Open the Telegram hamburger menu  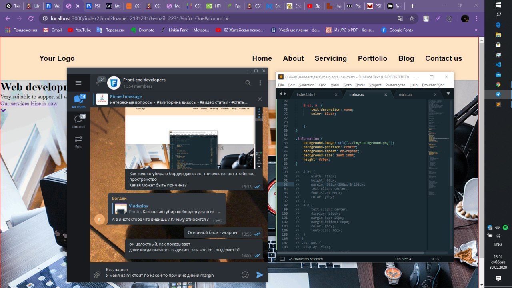click(x=78, y=83)
